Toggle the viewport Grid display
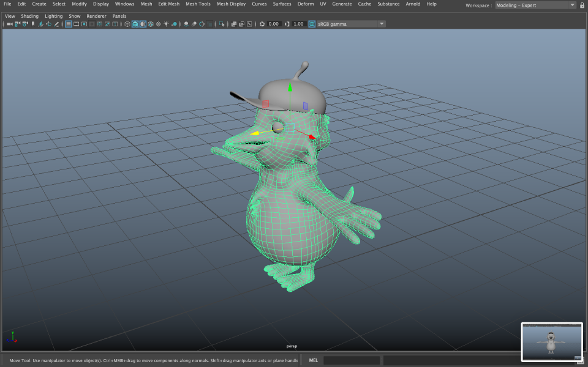The height and width of the screenshot is (367, 588). (x=68, y=24)
